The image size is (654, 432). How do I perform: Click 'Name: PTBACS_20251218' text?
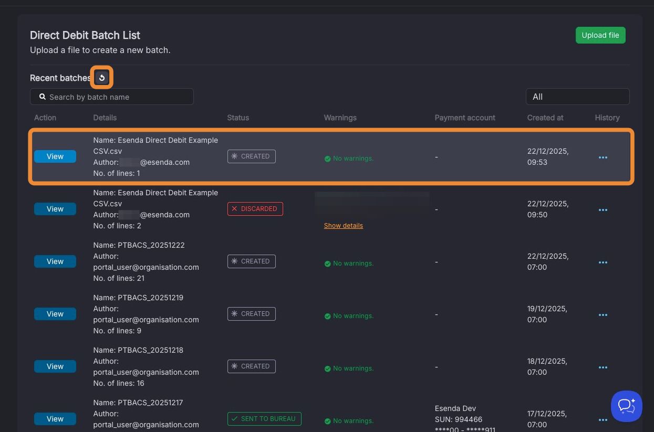[x=138, y=350]
